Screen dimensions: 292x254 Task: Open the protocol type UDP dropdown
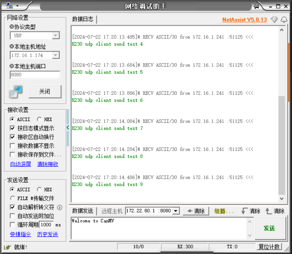55,35
